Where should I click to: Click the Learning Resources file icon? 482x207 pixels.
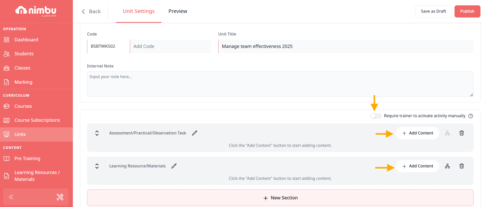pyautogui.click(x=7, y=176)
